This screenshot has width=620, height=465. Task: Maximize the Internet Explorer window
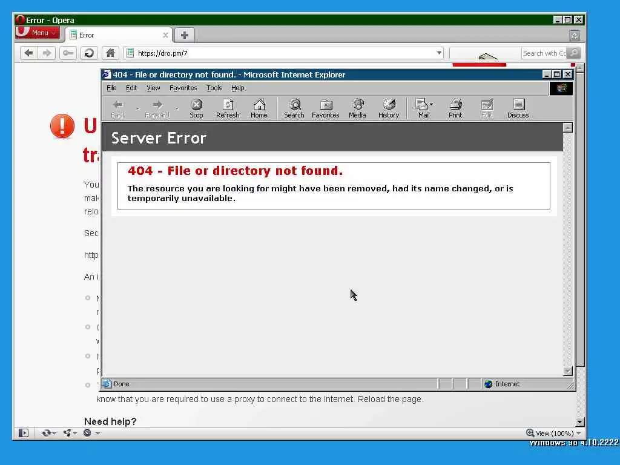point(557,74)
